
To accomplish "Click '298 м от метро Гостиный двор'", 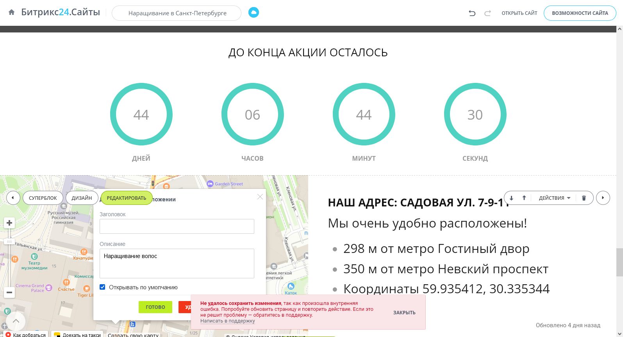I will (x=436, y=249).
